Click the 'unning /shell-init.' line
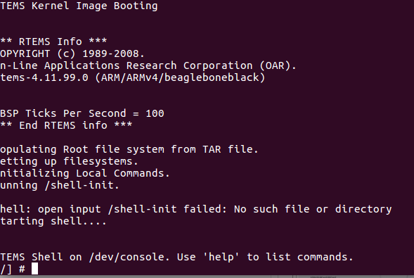 point(60,186)
